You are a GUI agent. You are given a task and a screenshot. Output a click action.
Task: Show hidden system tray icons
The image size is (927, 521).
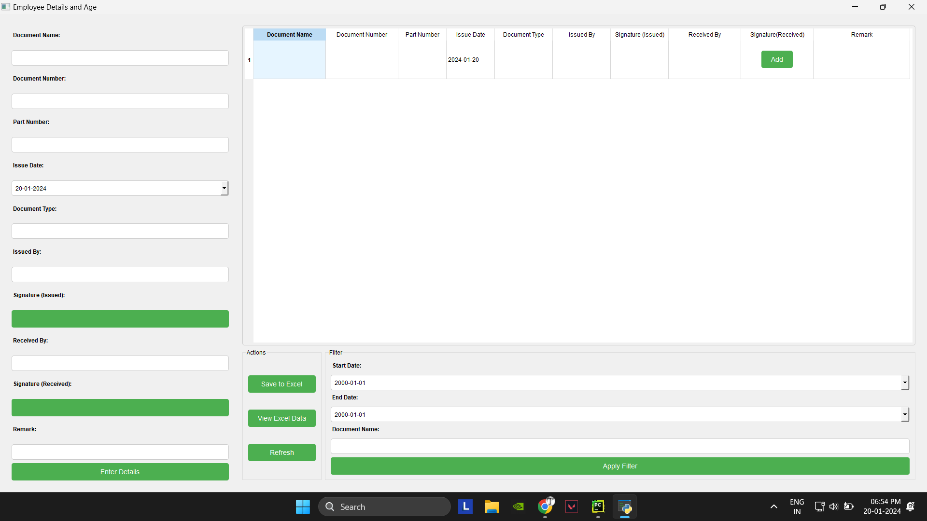[773, 507]
